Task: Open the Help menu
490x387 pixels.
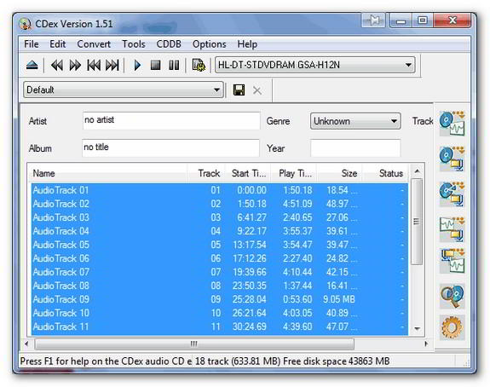Action: click(247, 44)
